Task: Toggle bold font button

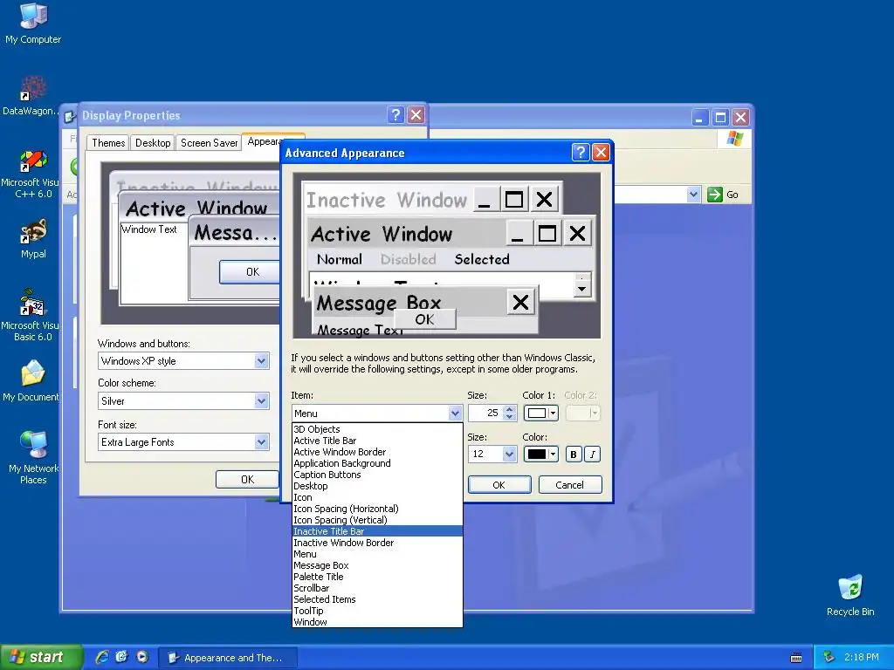Action: pyautogui.click(x=574, y=454)
